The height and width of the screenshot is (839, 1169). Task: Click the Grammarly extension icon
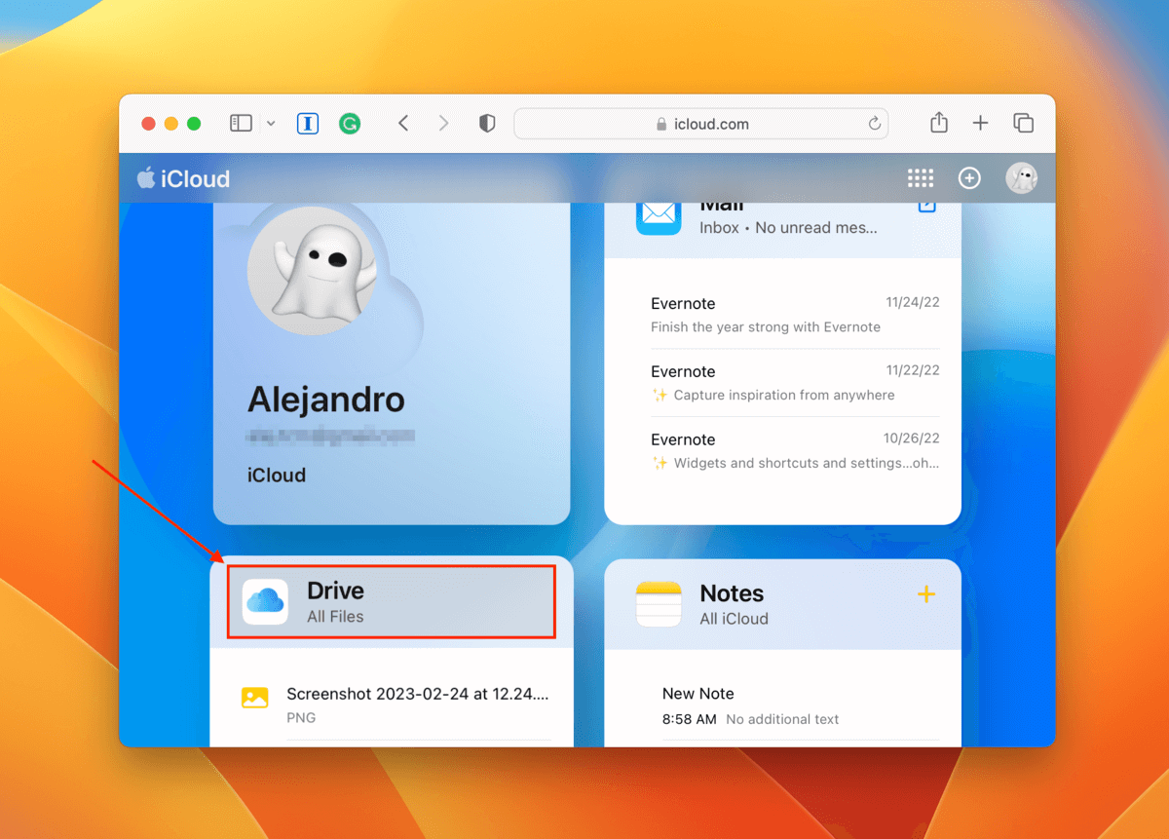point(350,124)
